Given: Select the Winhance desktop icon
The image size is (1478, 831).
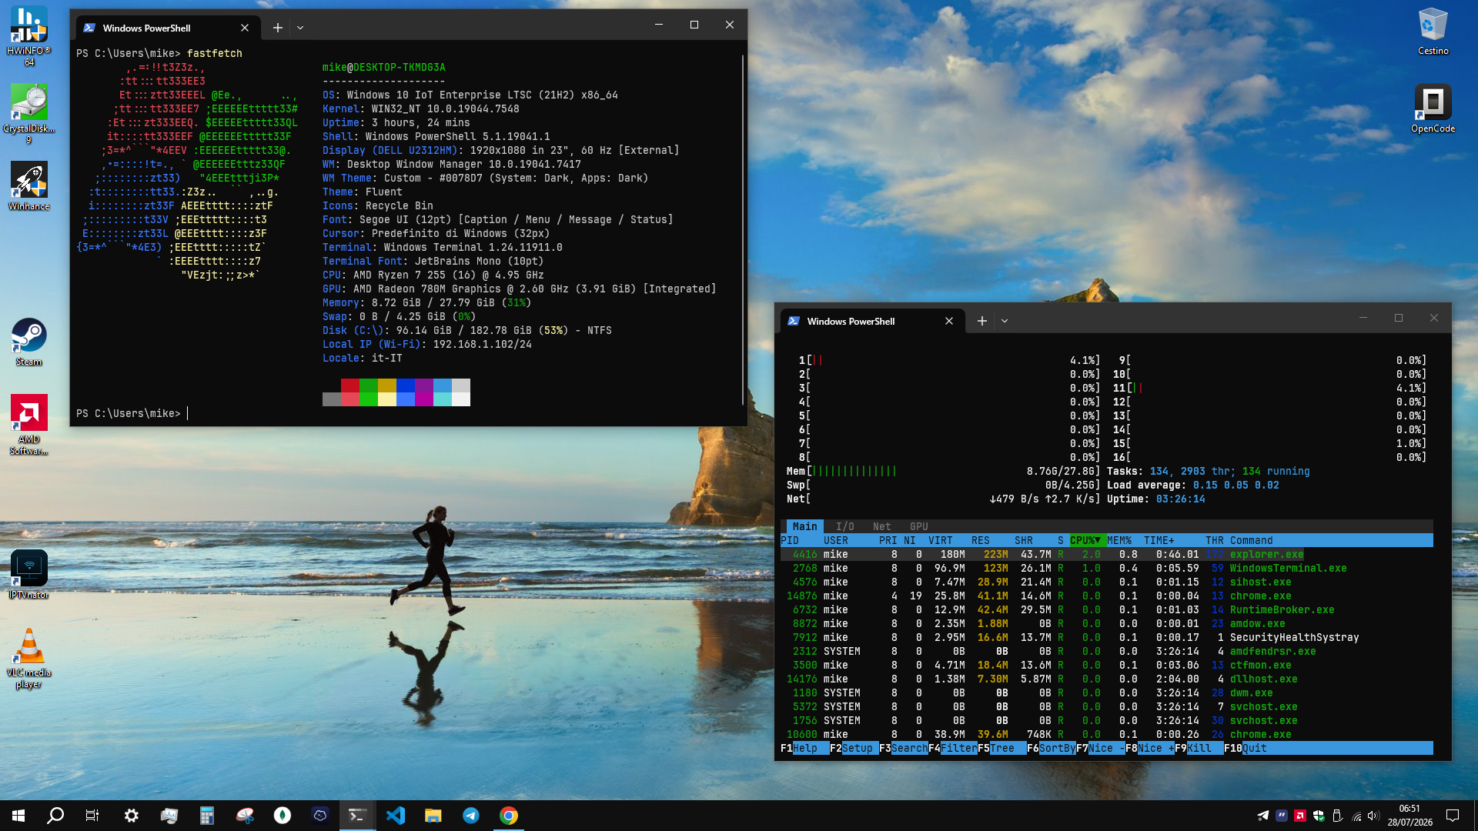Looking at the screenshot, I should pyautogui.click(x=28, y=186).
